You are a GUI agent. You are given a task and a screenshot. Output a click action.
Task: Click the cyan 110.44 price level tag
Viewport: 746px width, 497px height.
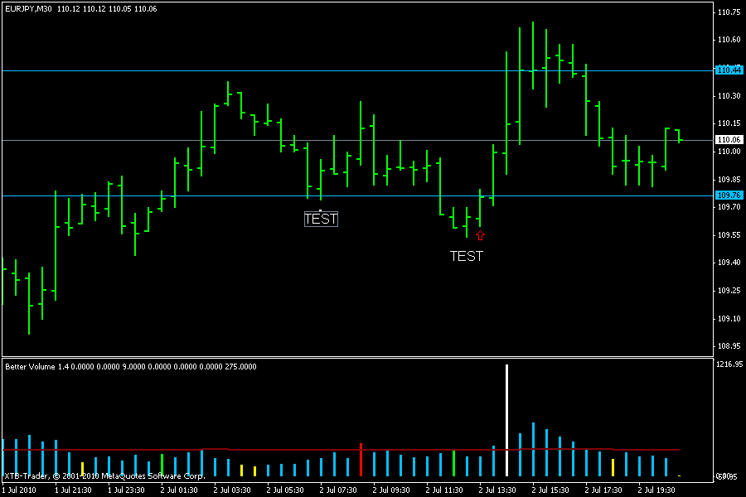729,70
